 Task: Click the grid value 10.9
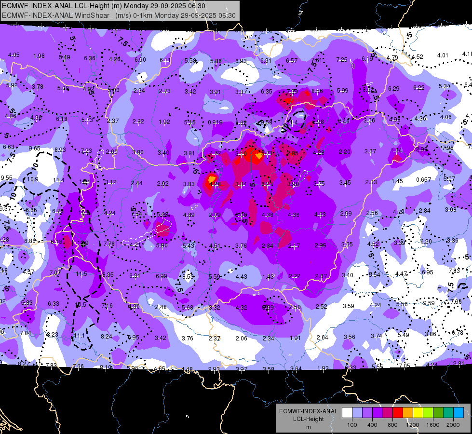32,179
